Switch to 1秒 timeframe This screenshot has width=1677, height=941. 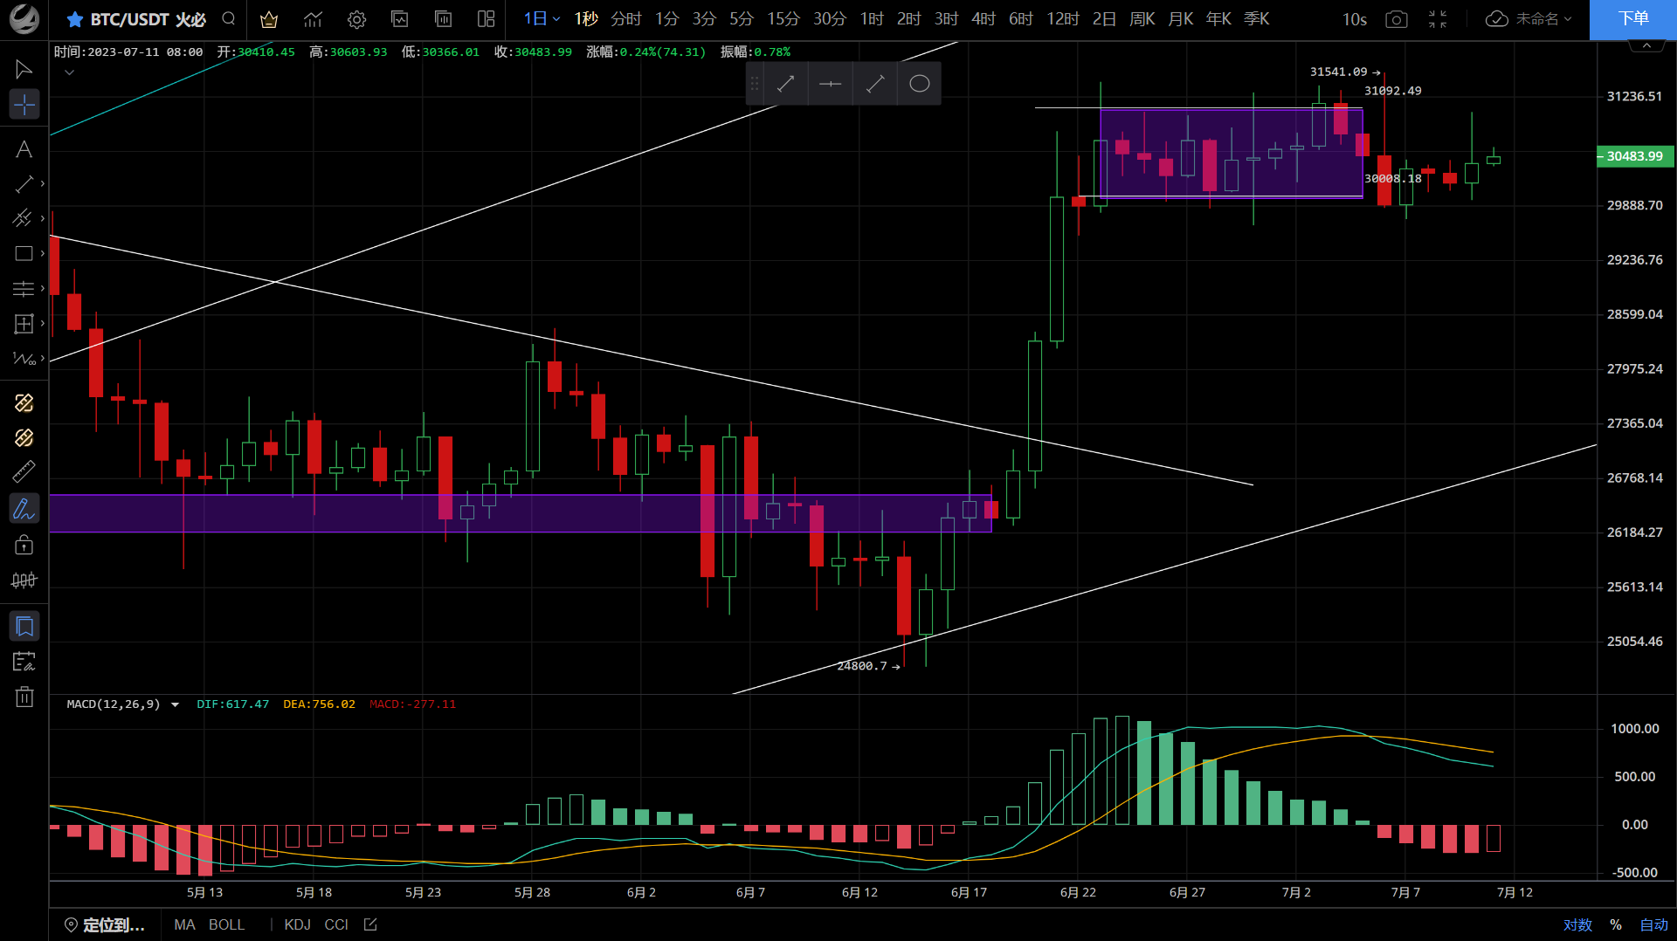(x=586, y=19)
